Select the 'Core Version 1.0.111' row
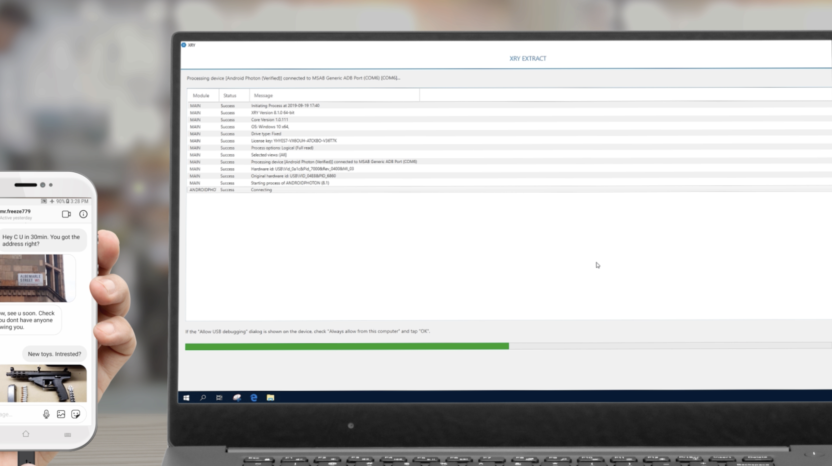This screenshot has height=466, width=832. [509, 120]
